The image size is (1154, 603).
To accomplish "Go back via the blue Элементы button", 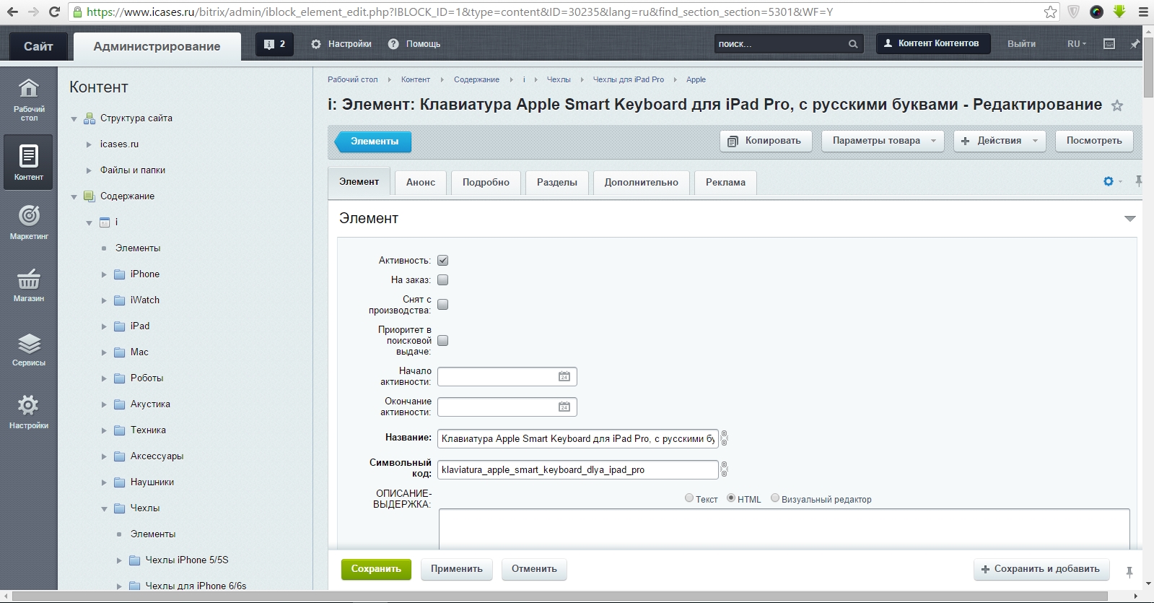I will (373, 142).
